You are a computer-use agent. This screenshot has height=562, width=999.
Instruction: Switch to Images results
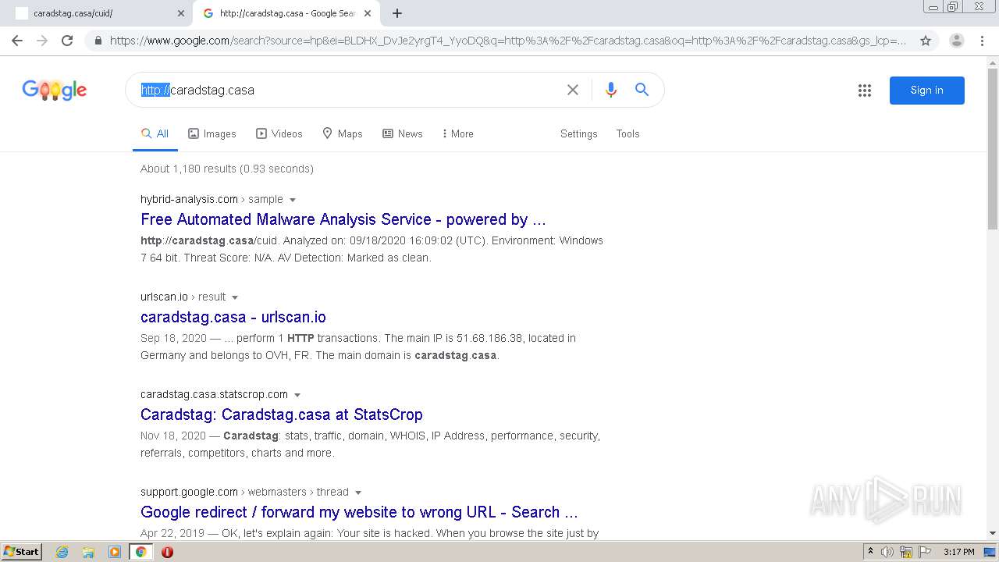212,134
